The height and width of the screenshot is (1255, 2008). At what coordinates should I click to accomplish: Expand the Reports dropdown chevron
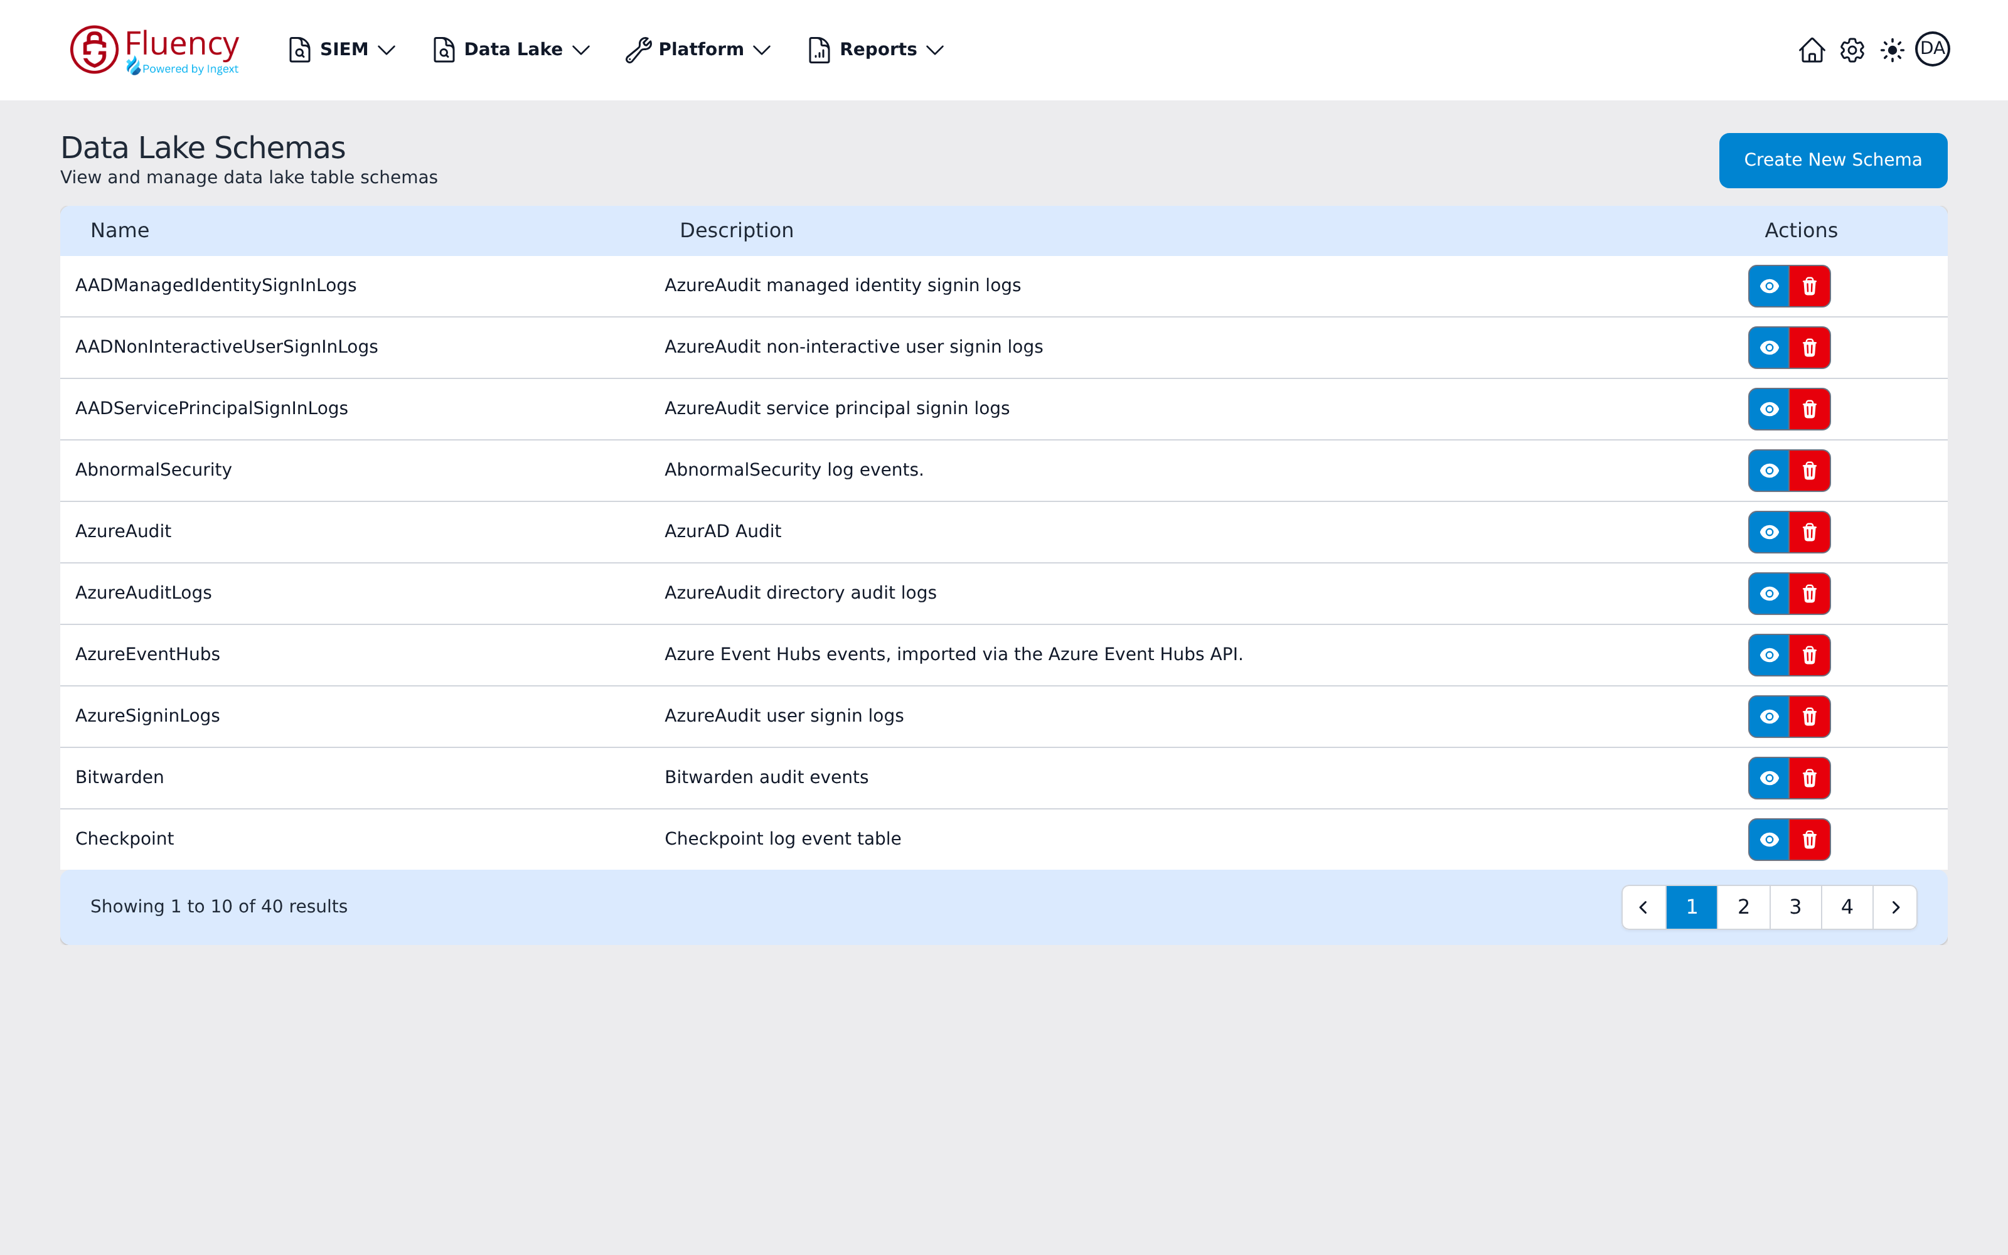coord(935,51)
